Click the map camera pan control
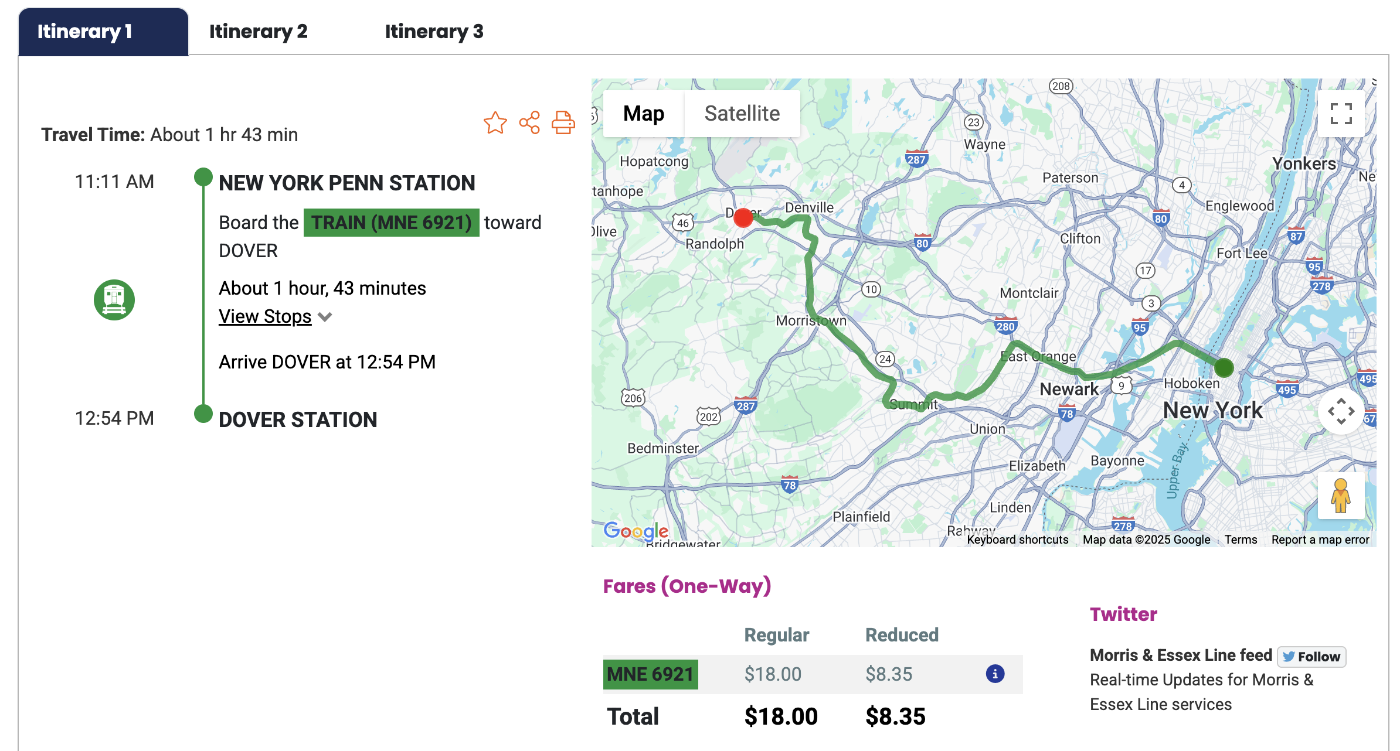1400x751 pixels. pyautogui.click(x=1341, y=412)
